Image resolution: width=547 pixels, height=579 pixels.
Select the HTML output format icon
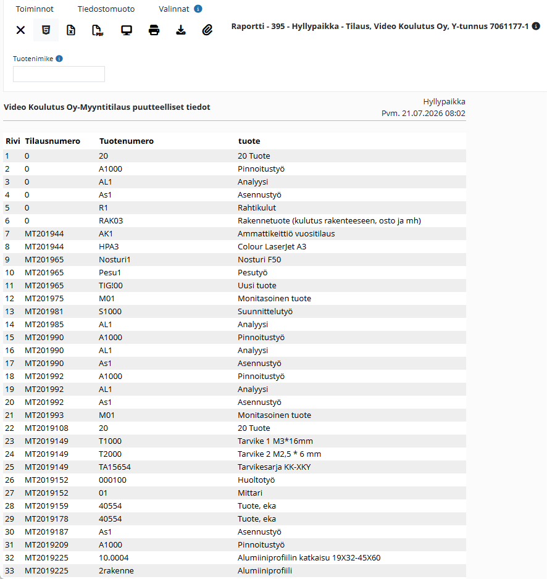(x=46, y=30)
